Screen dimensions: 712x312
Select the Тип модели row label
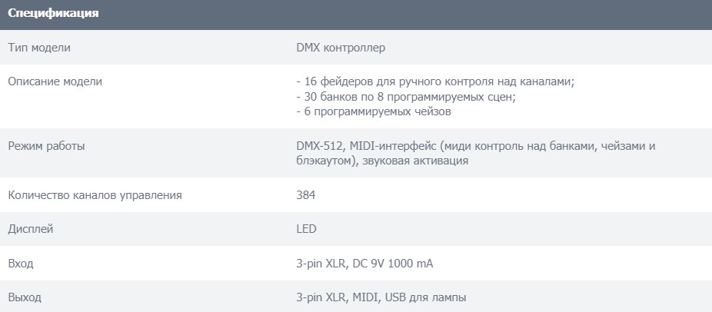point(39,48)
